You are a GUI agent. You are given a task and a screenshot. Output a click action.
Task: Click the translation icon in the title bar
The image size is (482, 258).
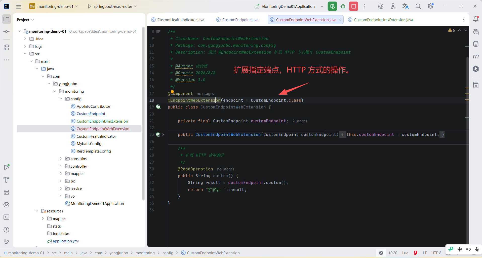406,6
